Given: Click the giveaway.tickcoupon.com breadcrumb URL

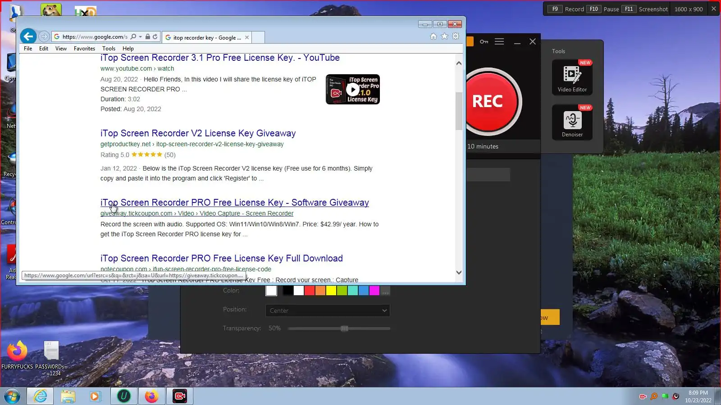Looking at the screenshot, I should click(197, 213).
